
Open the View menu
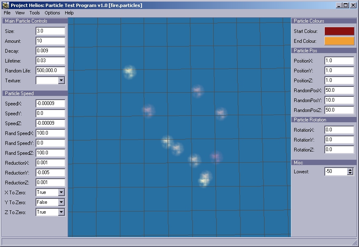[x=20, y=13]
